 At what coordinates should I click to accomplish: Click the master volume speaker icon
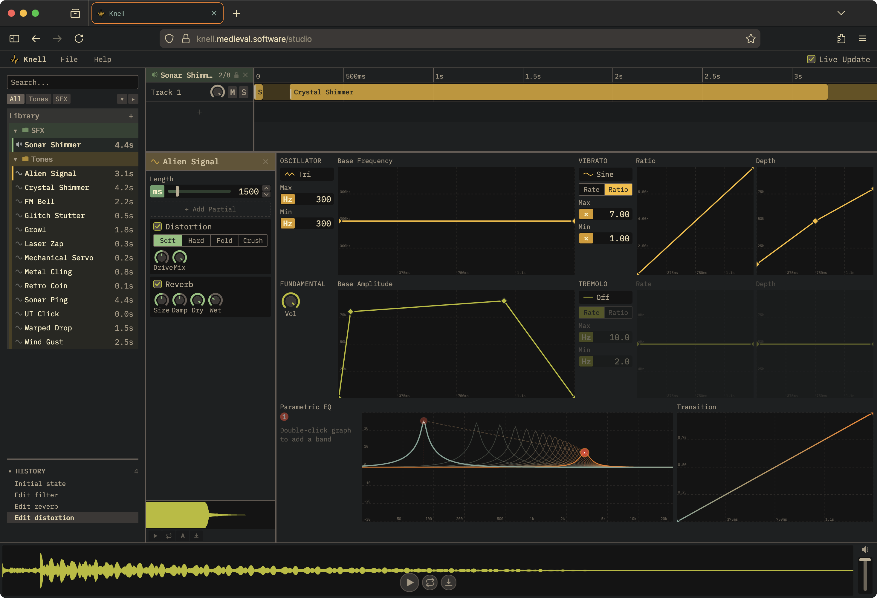pyautogui.click(x=865, y=550)
